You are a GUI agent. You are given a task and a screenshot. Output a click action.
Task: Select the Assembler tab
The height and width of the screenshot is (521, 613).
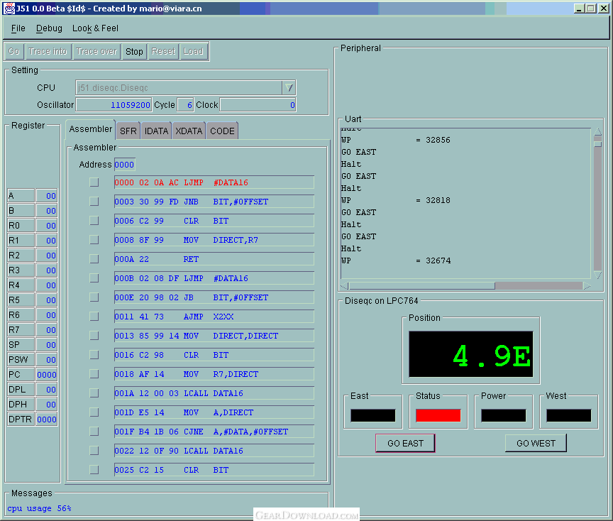point(90,129)
